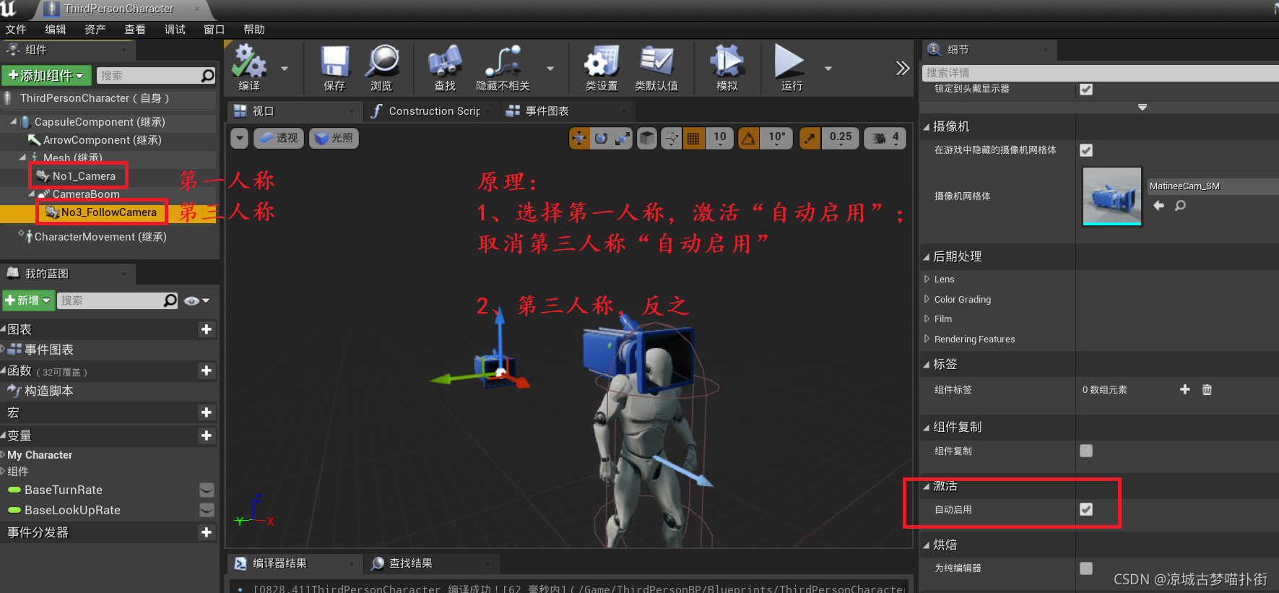Click MatineeCam_SM mesh thumbnail
Screen dimensions: 1279x593
1112,196
